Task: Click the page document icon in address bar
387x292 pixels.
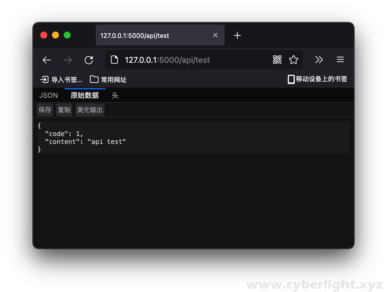Action: click(114, 60)
